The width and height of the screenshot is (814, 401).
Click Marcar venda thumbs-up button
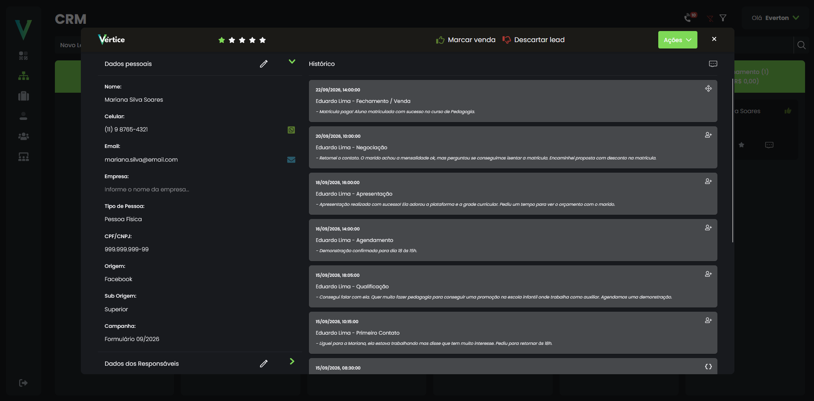(x=466, y=40)
